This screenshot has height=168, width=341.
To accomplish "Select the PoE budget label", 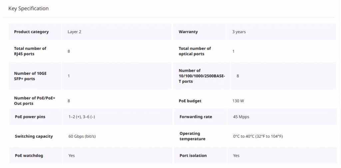I will tap(190, 101).
